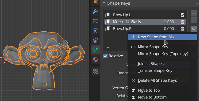Click the Move to Bottom icon

[x=133, y=97]
